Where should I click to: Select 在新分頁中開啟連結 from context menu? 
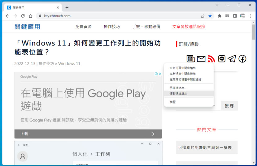coord(189,68)
